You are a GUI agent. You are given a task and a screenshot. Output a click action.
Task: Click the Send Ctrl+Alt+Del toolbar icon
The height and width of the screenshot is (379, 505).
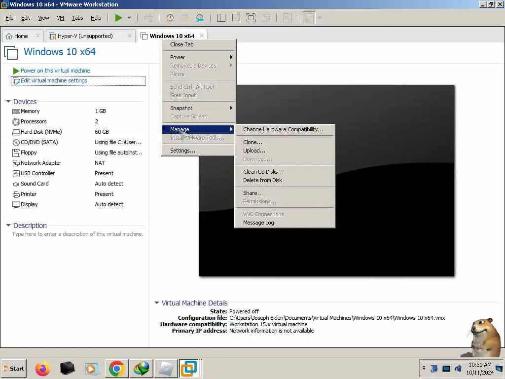click(148, 18)
